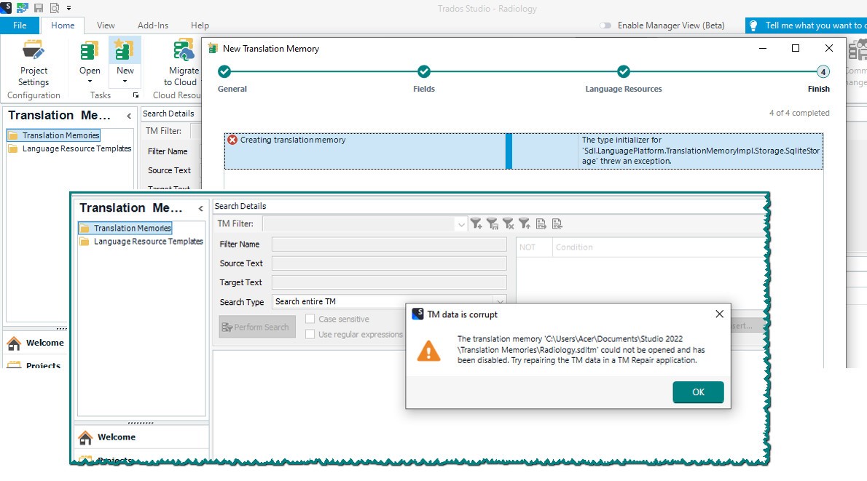Click into the Target Text field in the inset screenshot
This screenshot has height=481, width=867.
click(389, 282)
